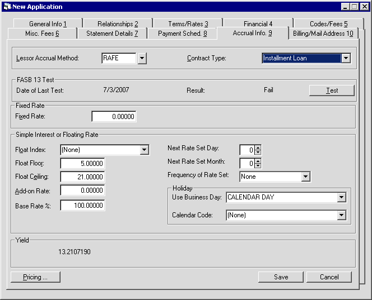Viewport: 372px width, 300px height.
Task: Open the Financial 4 tab
Action: point(258,23)
